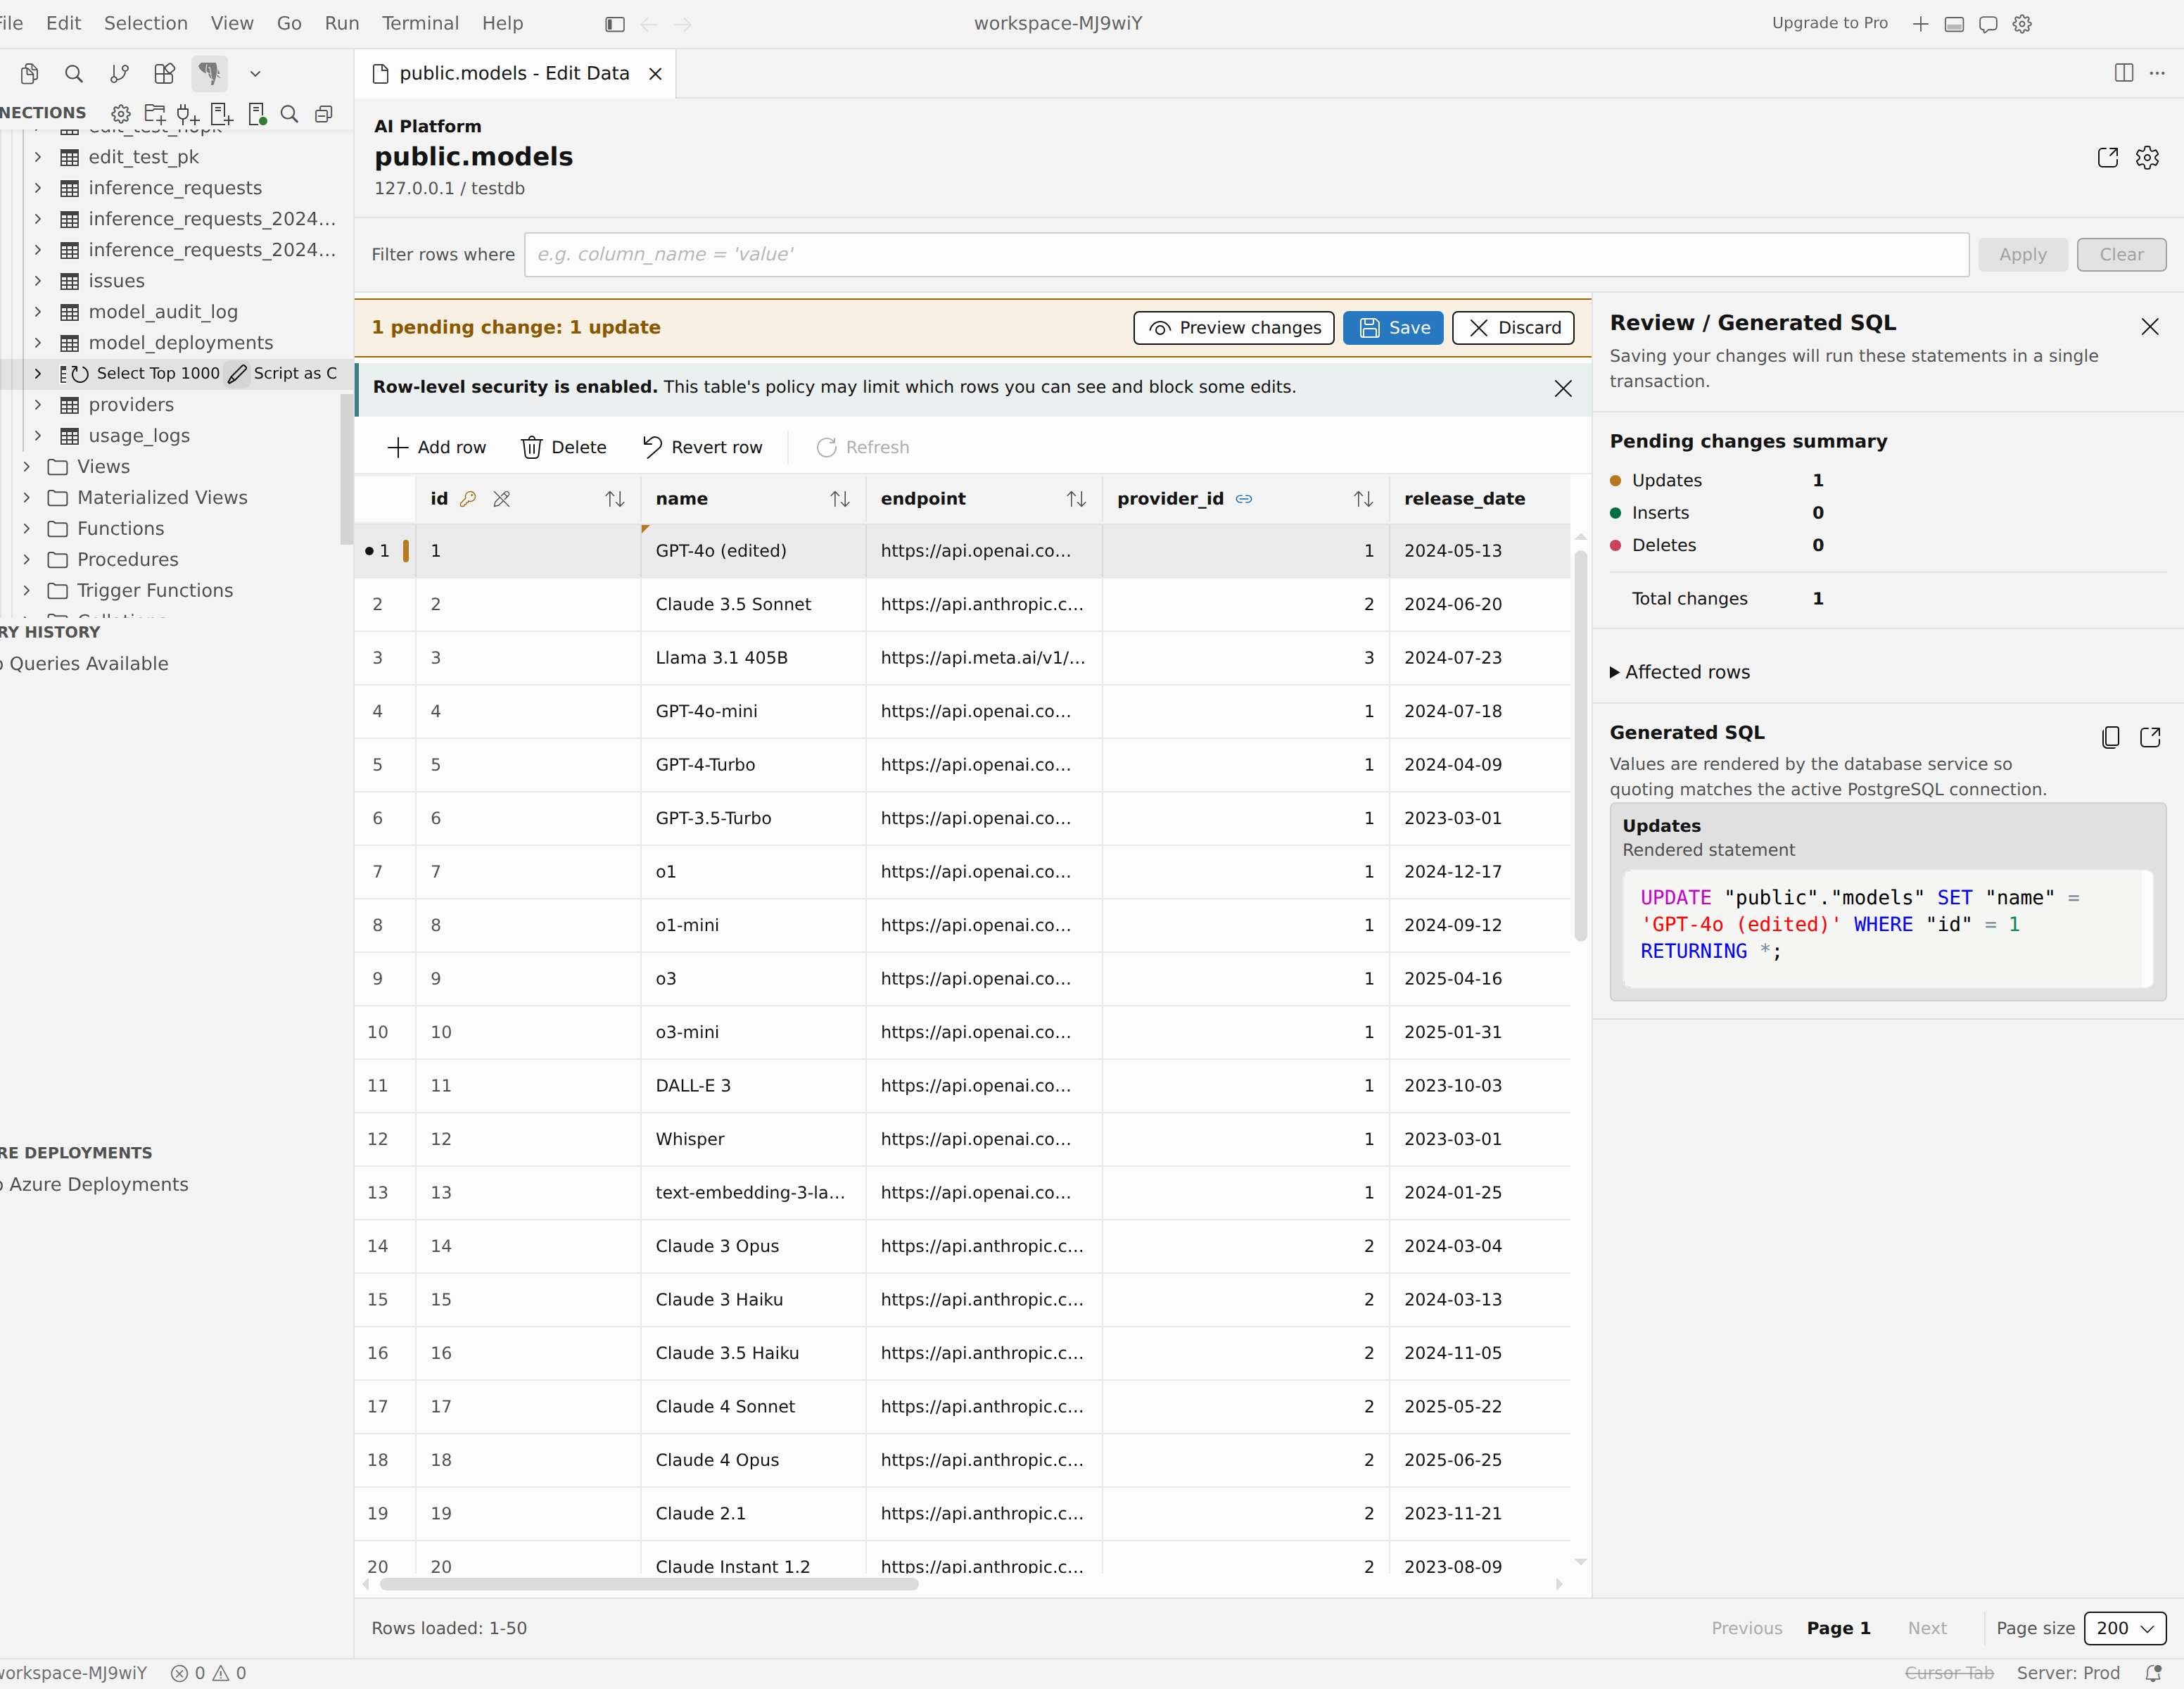2184x1689 pixels.
Task: Dismiss the row-level security banner
Action: [1563, 388]
